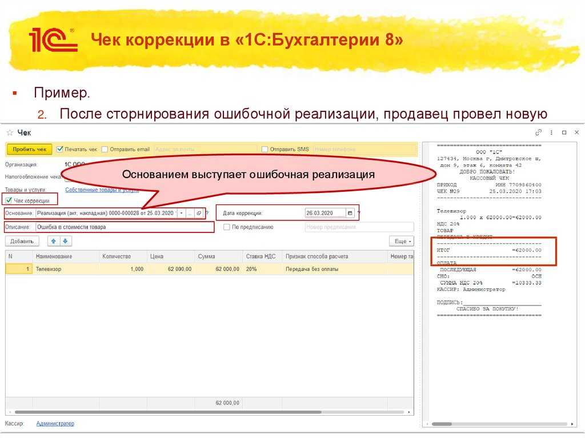Click the Цена column header
585x438 pixels.
pyautogui.click(x=171, y=256)
